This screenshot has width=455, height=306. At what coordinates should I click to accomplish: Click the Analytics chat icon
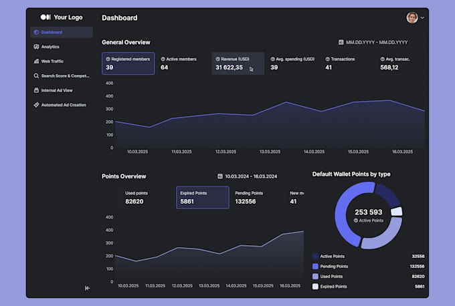click(36, 47)
